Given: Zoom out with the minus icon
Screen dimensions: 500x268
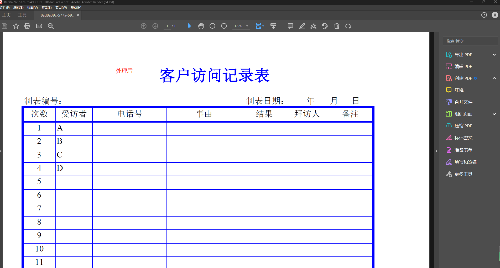Looking at the screenshot, I should pos(212,26).
